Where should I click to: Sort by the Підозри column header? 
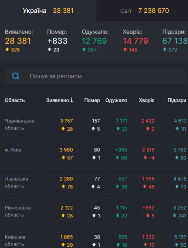pos(177,100)
